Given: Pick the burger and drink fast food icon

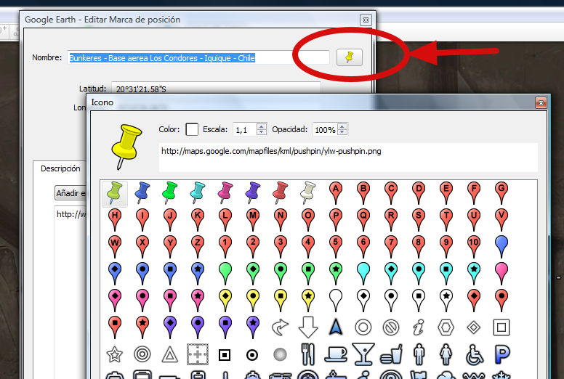Looking at the screenshot, I should [x=391, y=354].
